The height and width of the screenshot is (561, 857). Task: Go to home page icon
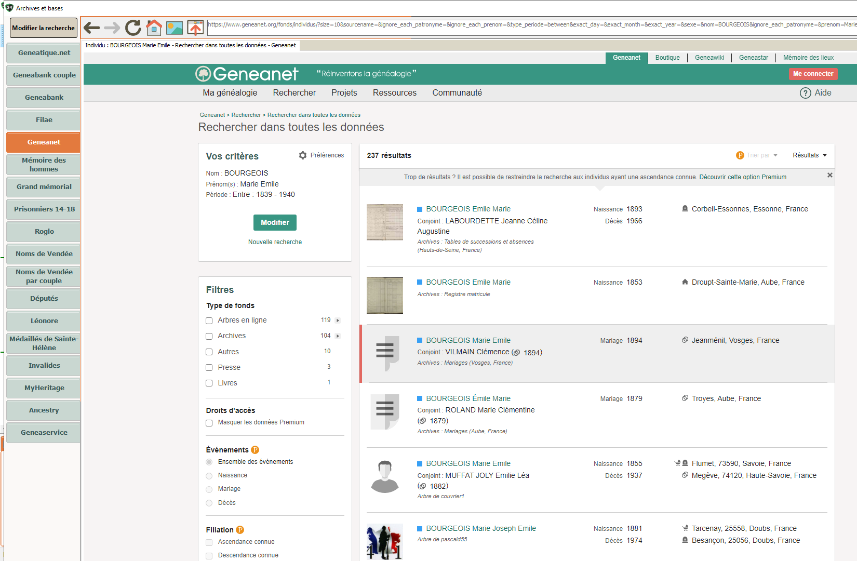[x=154, y=28]
